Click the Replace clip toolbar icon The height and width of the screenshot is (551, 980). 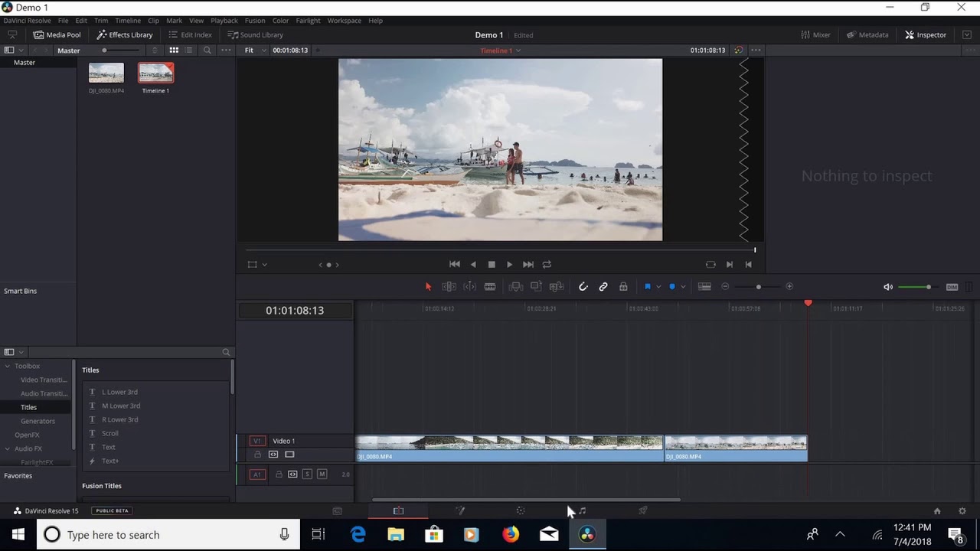(x=557, y=287)
